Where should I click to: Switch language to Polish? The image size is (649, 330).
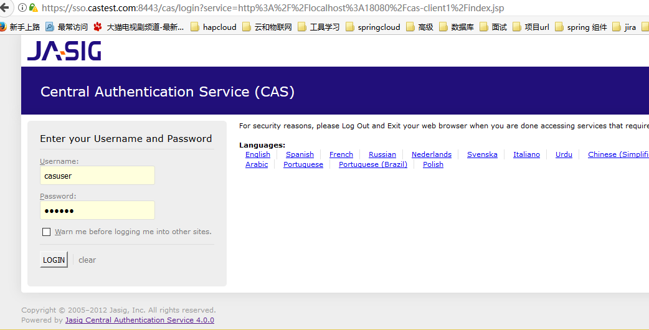coord(433,164)
